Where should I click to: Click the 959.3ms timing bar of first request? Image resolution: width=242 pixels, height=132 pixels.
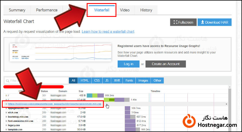click(x=95, y=95)
